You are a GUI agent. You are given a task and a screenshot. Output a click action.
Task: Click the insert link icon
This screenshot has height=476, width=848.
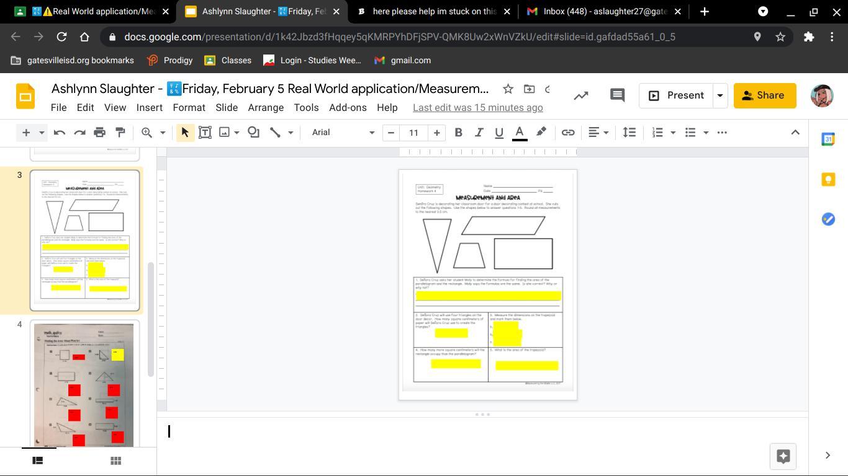567,132
